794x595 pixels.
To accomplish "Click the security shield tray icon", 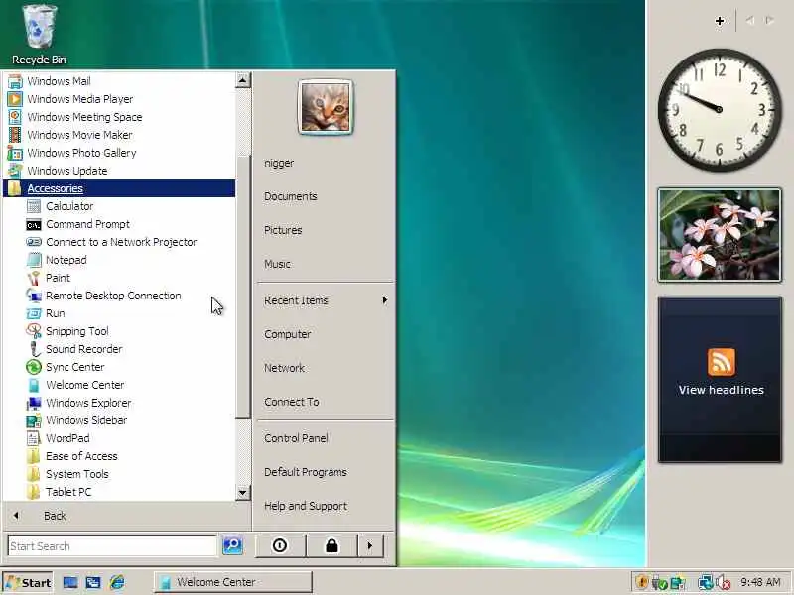I will [641, 582].
